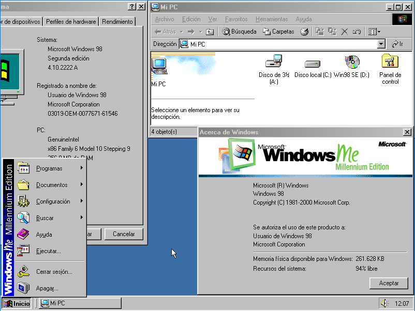The image size is (415, 311).
Task: Click the Ir go button
Action: click(x=397, y=44)
